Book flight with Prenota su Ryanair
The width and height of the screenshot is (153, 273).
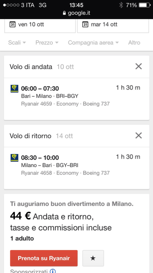pyautogui.click(x=44, y=258)
